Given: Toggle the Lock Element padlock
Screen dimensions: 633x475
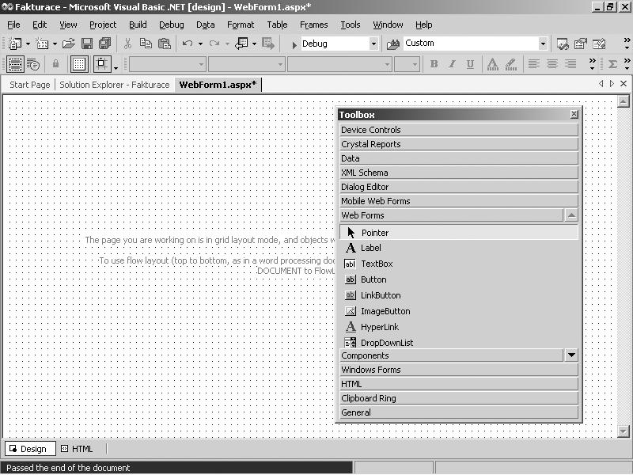Looking at the screenshot, I should [55, 64].
